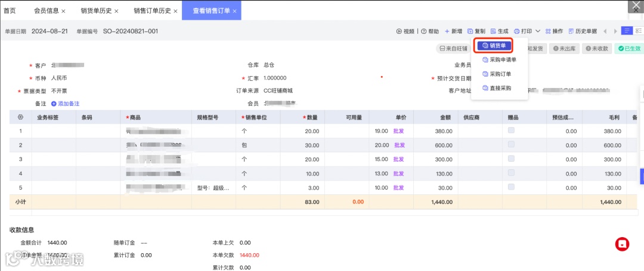Click the 单价 column header
Image resolution: width=644 pixels, height=271 pixels.
click(x=391, y=117)
